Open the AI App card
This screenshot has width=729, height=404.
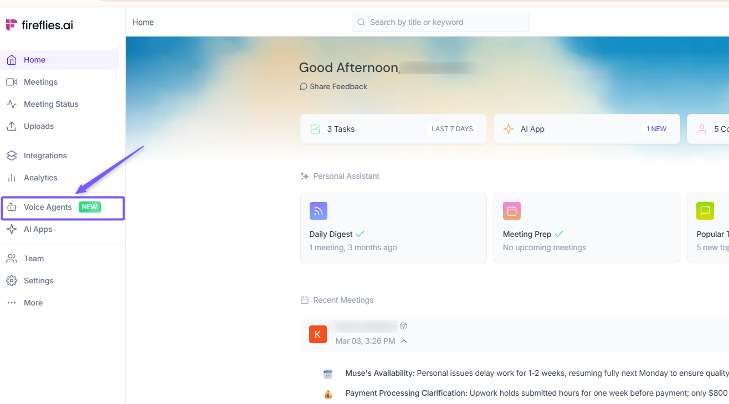[587, 129]
